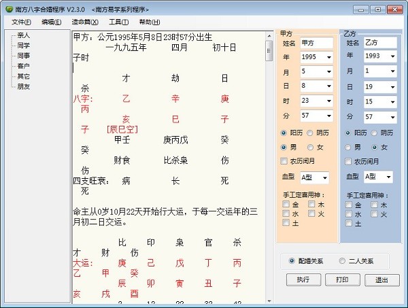
Task: Click the 甲方 name input field
Action: pos(317,43)
